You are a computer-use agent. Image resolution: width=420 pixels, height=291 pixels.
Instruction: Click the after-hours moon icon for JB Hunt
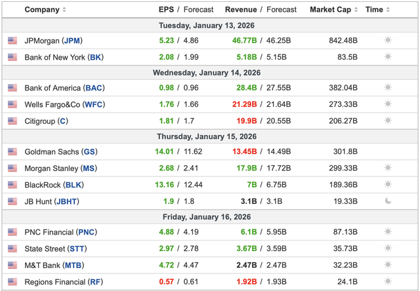(388, 201)
